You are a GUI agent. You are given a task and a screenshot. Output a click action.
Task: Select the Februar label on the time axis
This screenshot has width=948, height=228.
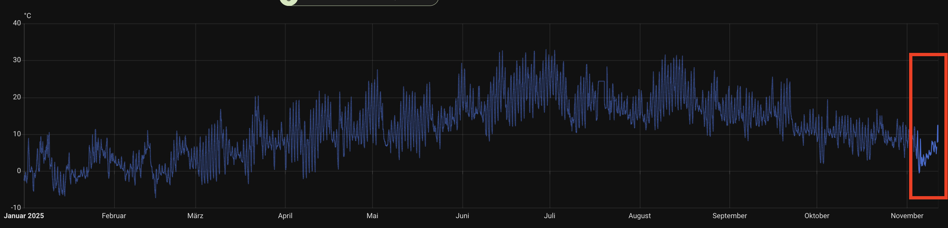(114, 216)
